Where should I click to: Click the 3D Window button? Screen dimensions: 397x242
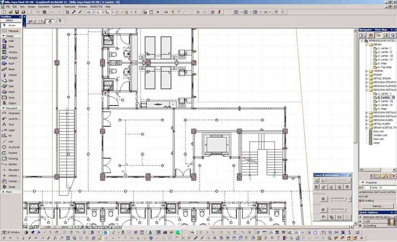[x=11, y=232]
